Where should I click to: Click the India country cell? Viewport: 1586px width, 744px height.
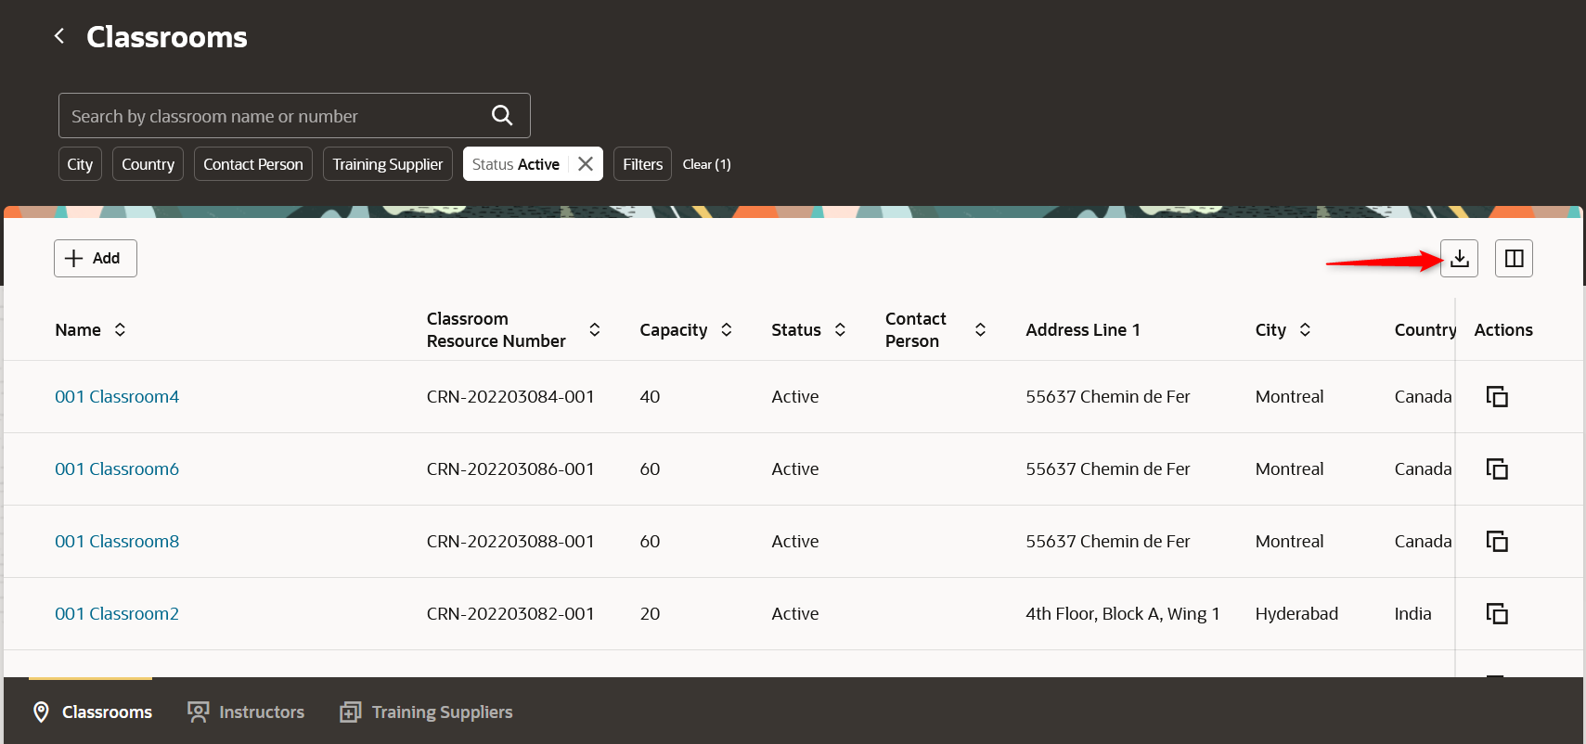click(1412, 613)
